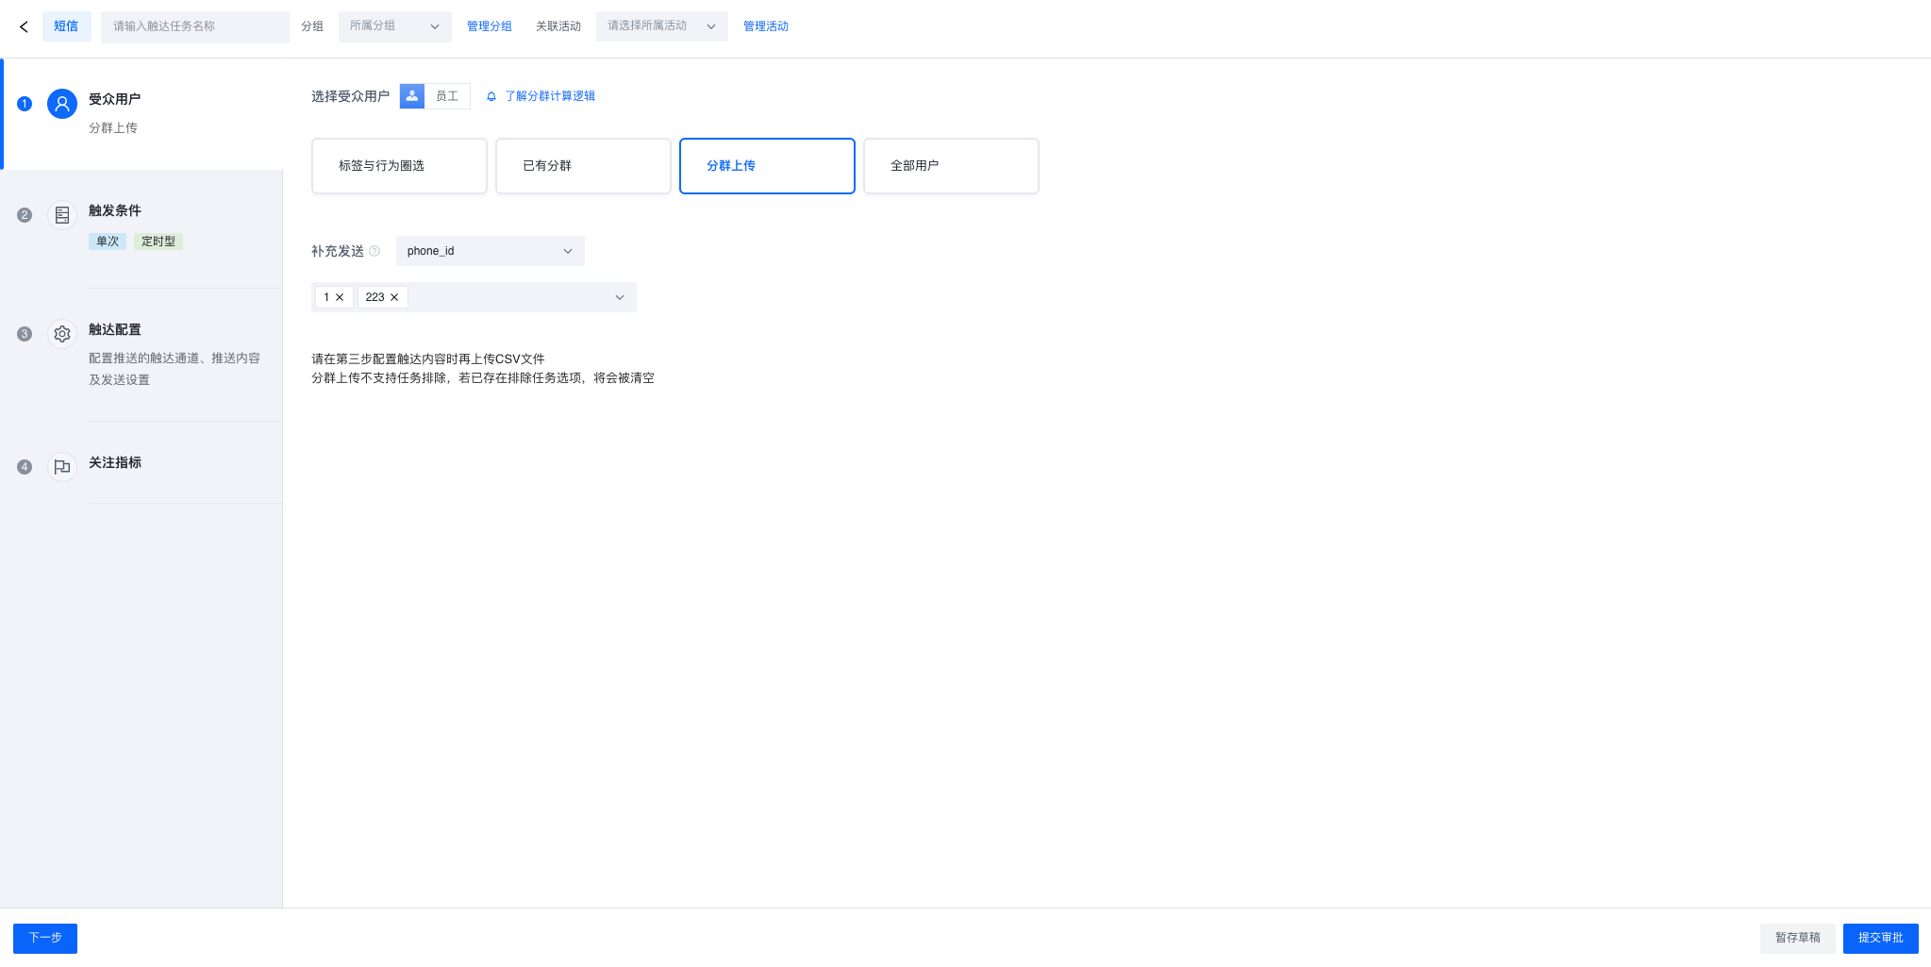Click the flag icon for 关注指标
The height and width of the screenshot is (967, 1931).
click(62, 467)
